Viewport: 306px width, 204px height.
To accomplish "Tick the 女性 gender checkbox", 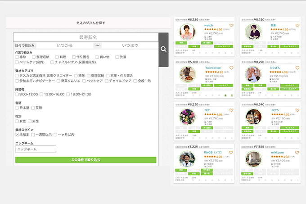I will tap(17, 121).
